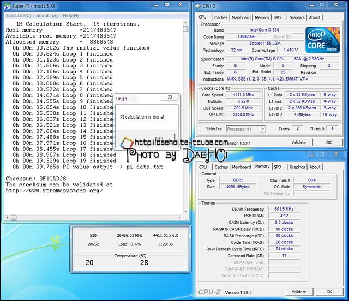Click Super PI vertical scrollbar down arrow

pyautogui.click(x=186, y=211)
